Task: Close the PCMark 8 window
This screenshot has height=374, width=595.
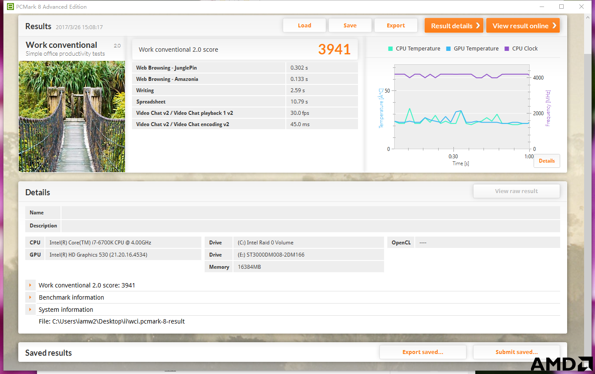Action: point(581,7)
